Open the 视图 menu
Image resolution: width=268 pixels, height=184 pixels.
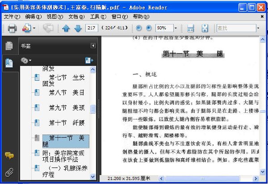[55, 17]
